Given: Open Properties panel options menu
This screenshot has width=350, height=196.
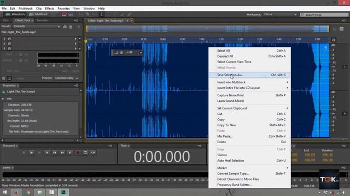Looking at the screenshot, I should click(x=76, y=85).
